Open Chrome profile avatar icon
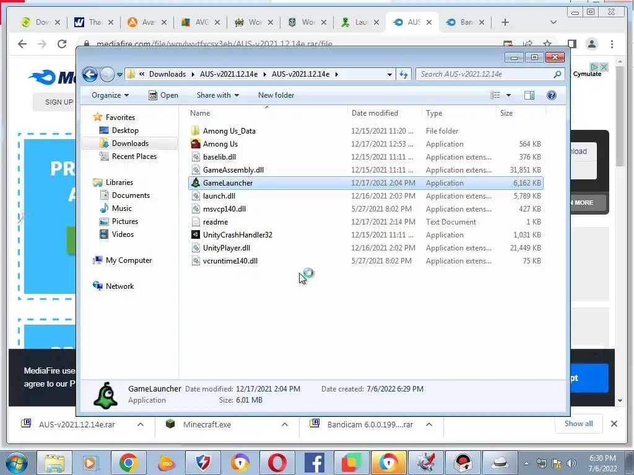The image size is (634, 475). (592, 44)
